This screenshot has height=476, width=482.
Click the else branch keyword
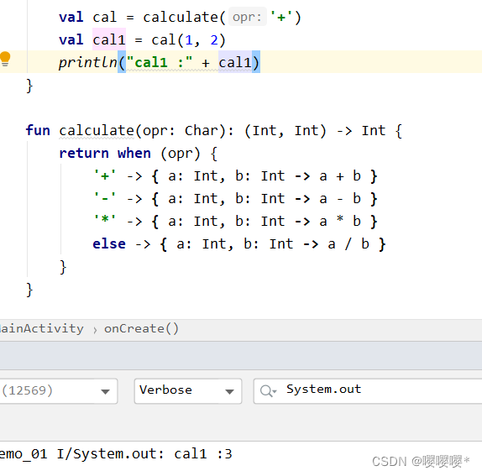coord(109,244)
